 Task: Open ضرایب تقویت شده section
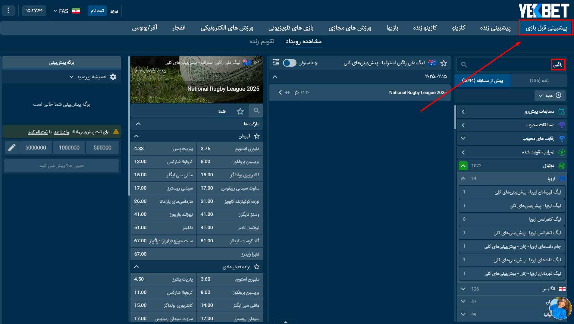click(x=512, y=152)
